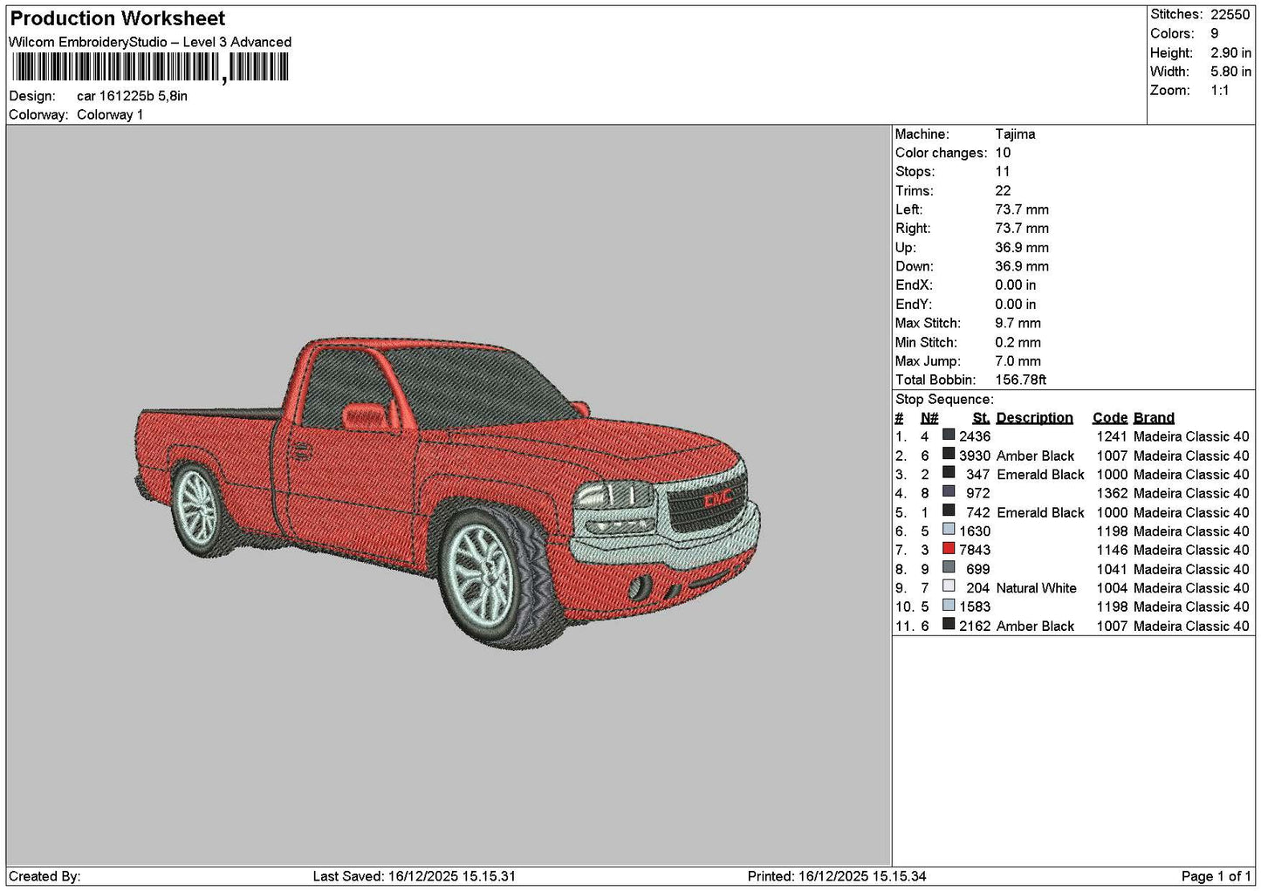The width and height of the screenshot is (1261, 891).
Task: Click the Max Jump value 7.0 mm
Action: click(1018, 361)
